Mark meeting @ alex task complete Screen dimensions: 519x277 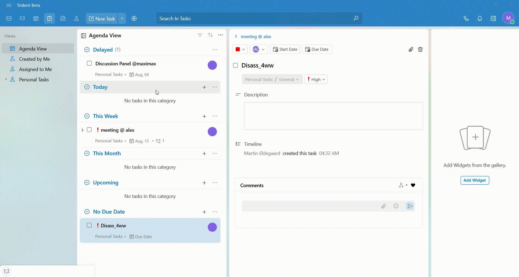pyautogui.click(x=89, y=130)
